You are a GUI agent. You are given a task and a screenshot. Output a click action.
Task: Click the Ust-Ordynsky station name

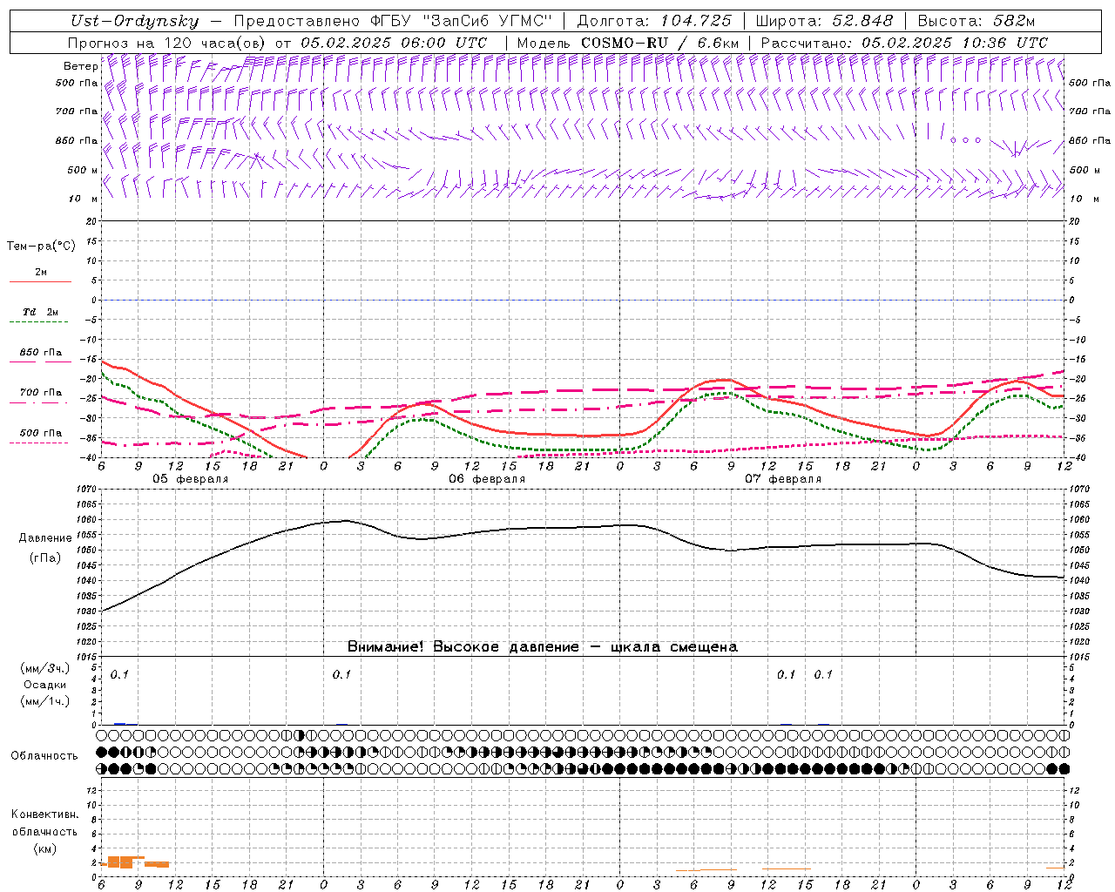pyautogui.click(x=134, y=22)
